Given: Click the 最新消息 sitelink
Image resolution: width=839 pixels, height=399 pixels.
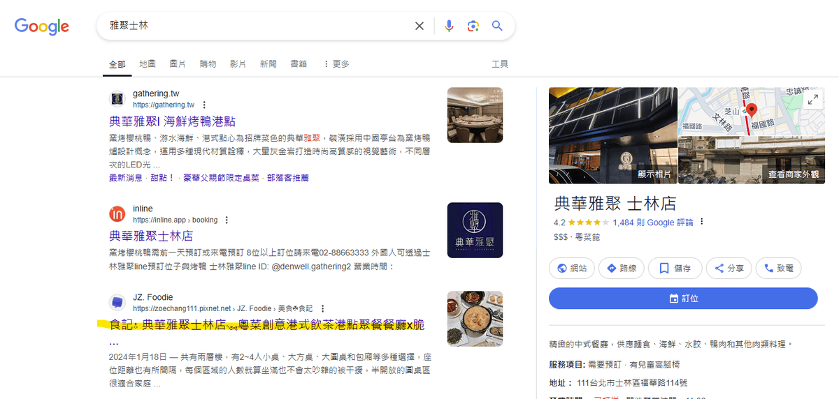Looking at the screenshot, I should click(x=127, y=178).
